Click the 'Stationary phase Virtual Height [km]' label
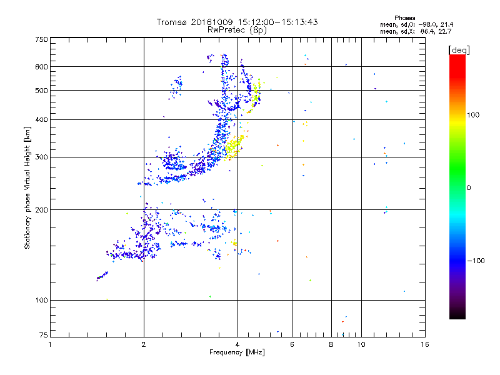 [27, 188]
